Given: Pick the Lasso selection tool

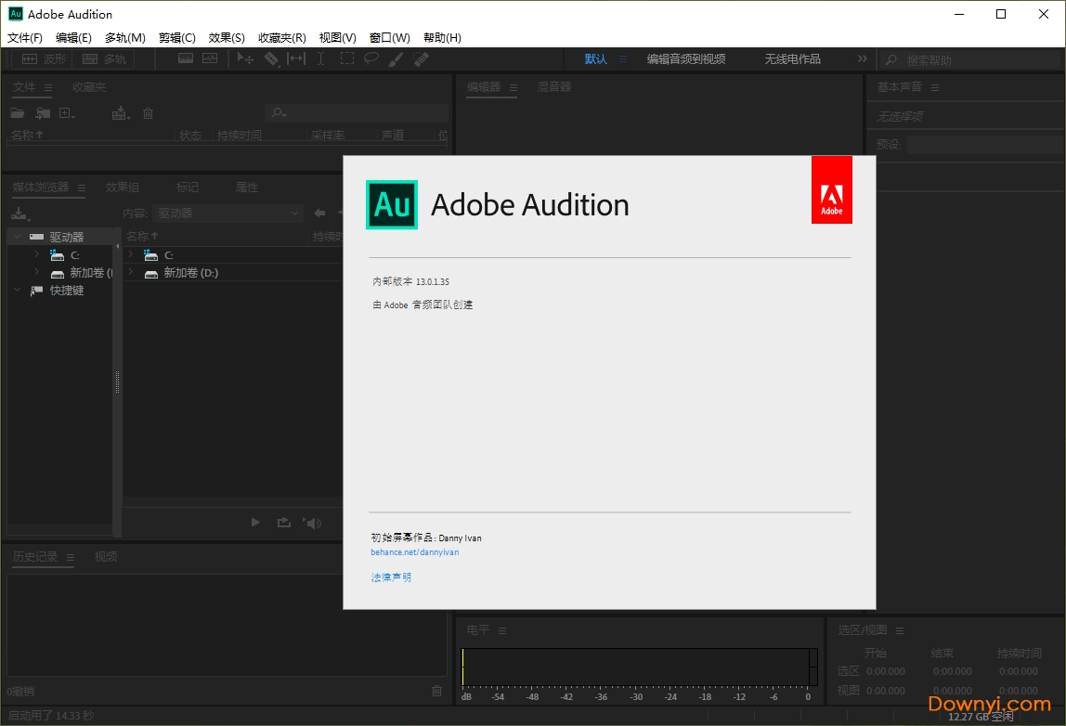Looking at the screenshot, I should [371, 58].
